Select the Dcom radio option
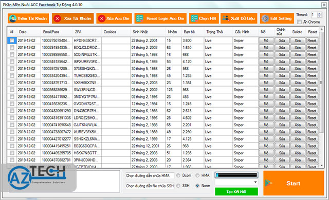 [178, 175]
